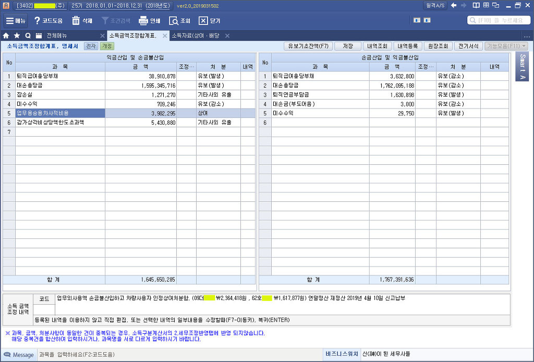Click the cascade windows icon in title bar
534x362 pixels.
pyautogui.click(x=496, y=5)
